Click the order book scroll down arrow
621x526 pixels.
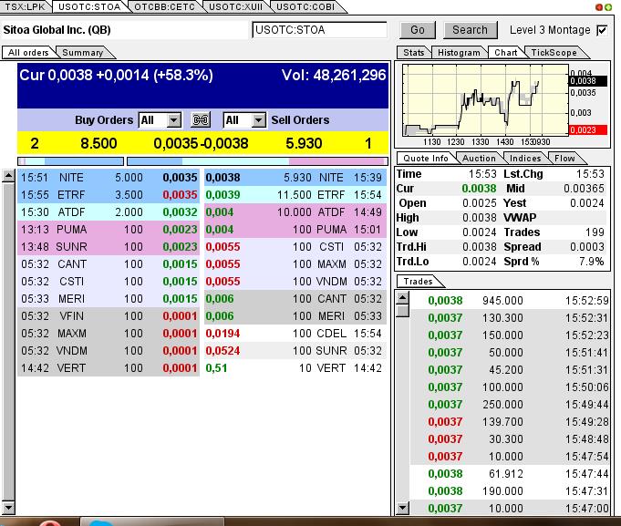click(x=9, y=507)
